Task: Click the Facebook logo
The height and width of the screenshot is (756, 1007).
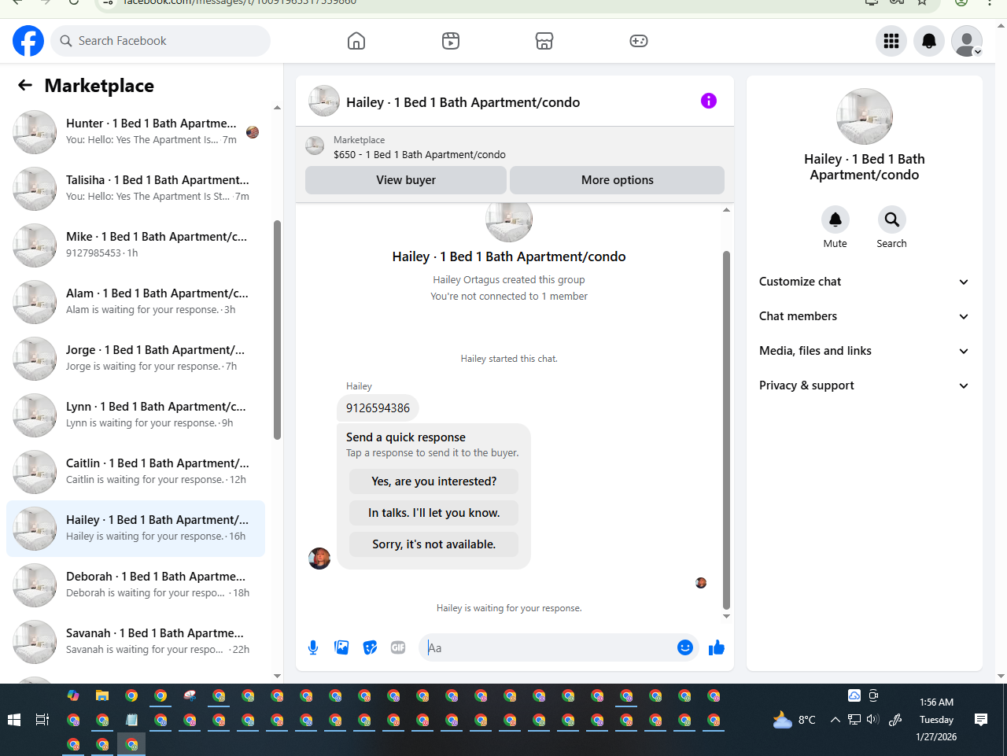Action: tap(28, 41)
